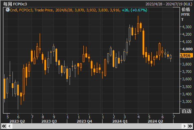Select the 2023 Q3 quarter label
The image size is (194, 130).
pyautogui.click(x=49, y=121)
